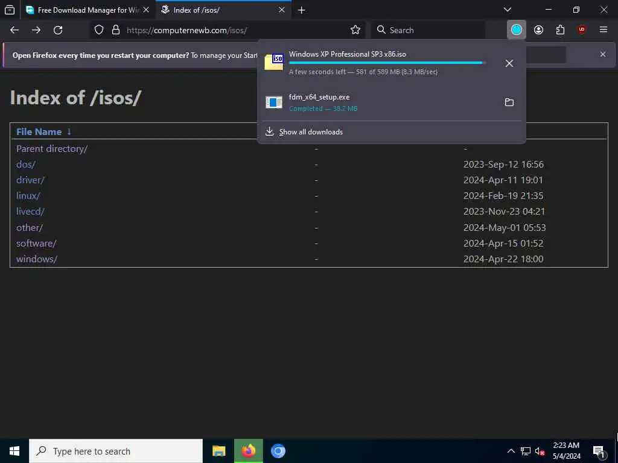Open Firefox View from the tab bar
The width and height of the screenshot is (618, 463).
click(x=10, y=10)
